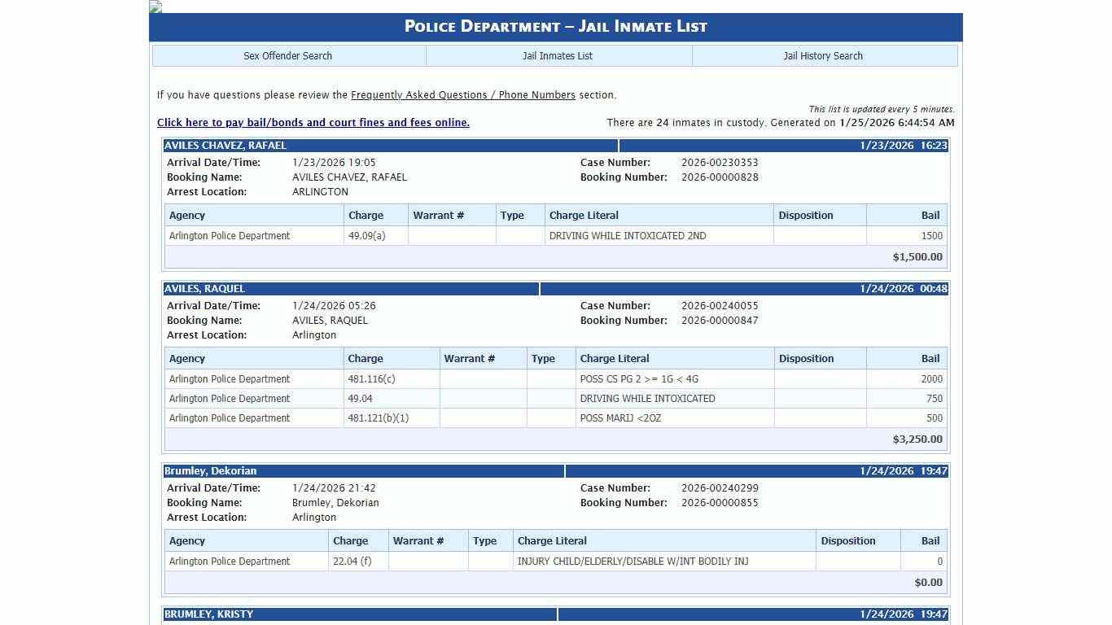The height and width of the screenshot is (625, 1112).
Task: Click the broken image icon at page top
Action: coord(155,7)
